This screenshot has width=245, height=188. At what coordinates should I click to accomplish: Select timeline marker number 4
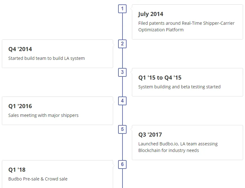point(122,101)
